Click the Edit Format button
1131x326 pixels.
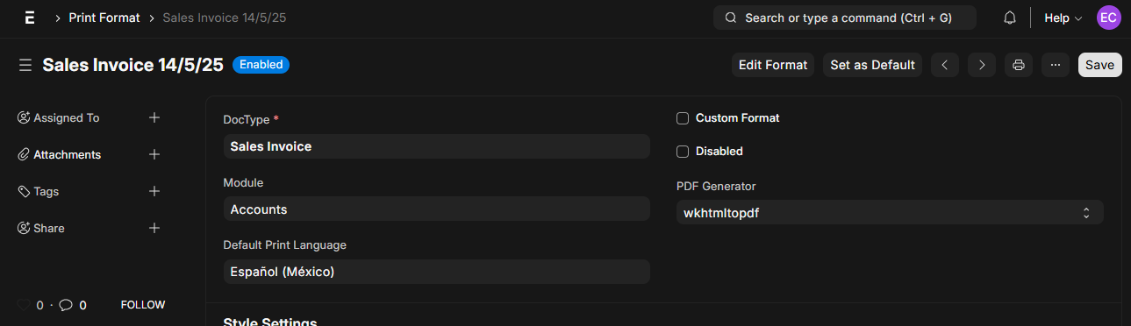(773, 65)
